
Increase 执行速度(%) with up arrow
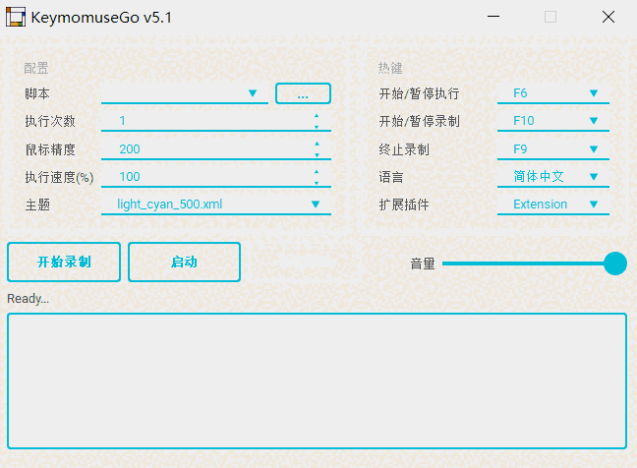317,172
